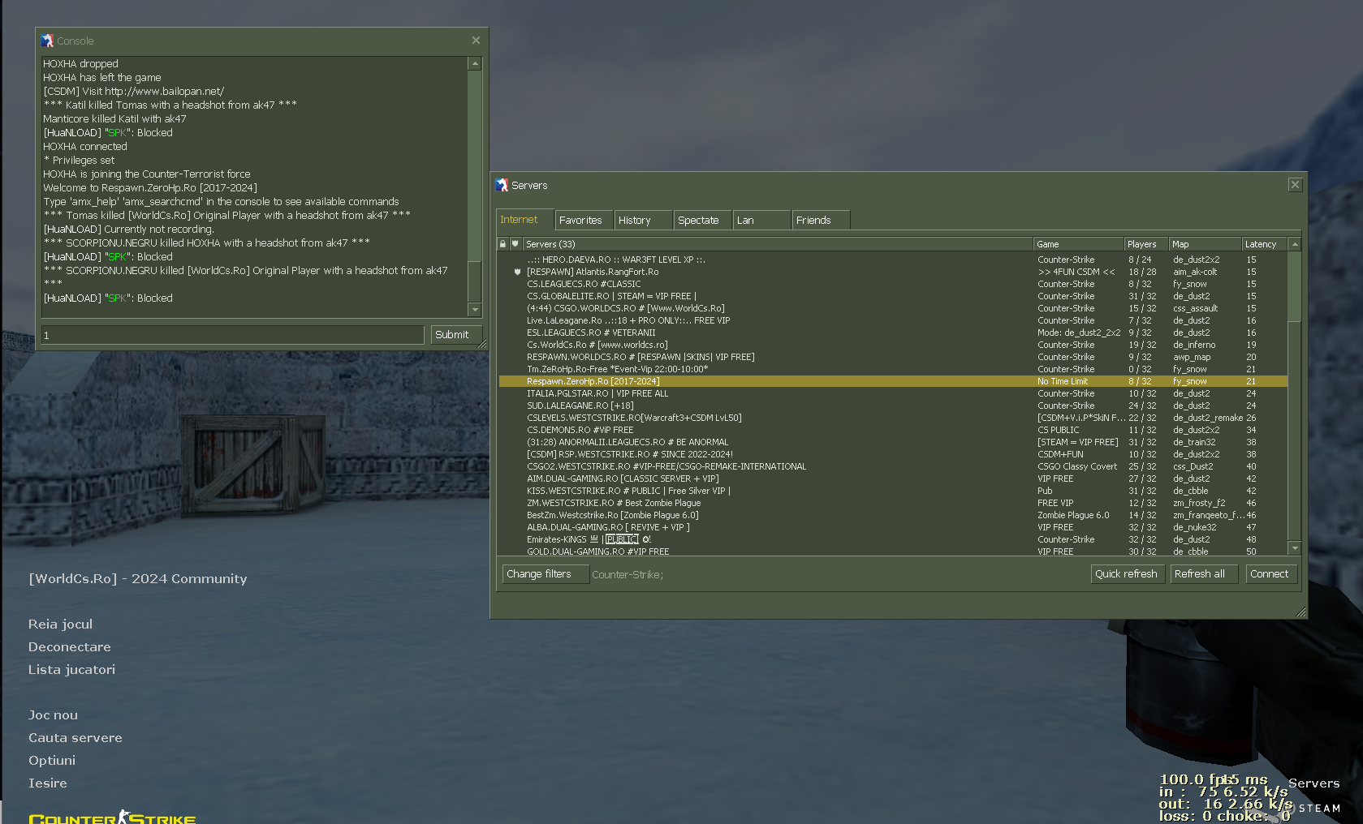Select SUD.LALEAGANE.RO [+18] server

coord(893,406)
